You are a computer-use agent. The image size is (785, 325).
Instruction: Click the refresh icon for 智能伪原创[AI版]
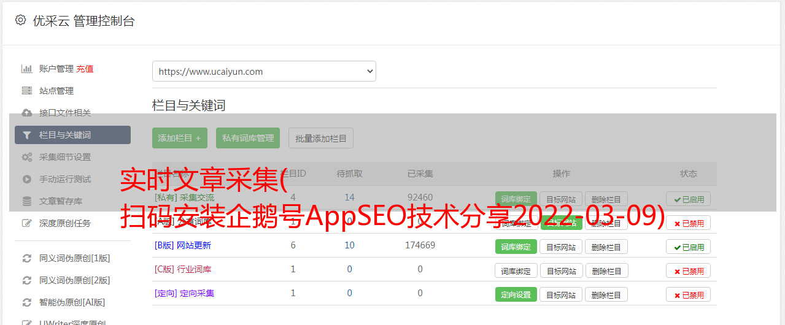27,302
